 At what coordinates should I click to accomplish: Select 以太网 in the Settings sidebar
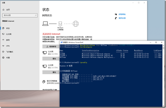click(9, 34)
